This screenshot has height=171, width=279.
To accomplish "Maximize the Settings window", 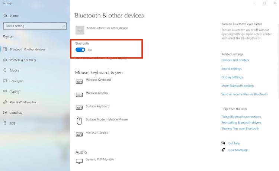I will (x=264, y=3).
